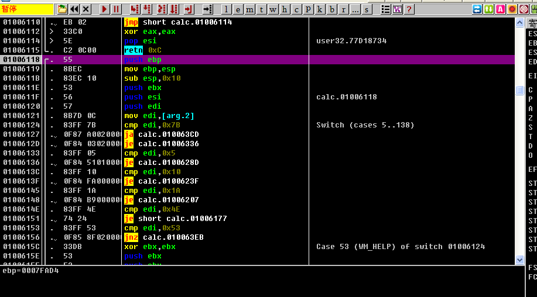Restart the program with the rewind icon
The height and width of the screenshot is (297, 537).
click(x=74, y=9)
